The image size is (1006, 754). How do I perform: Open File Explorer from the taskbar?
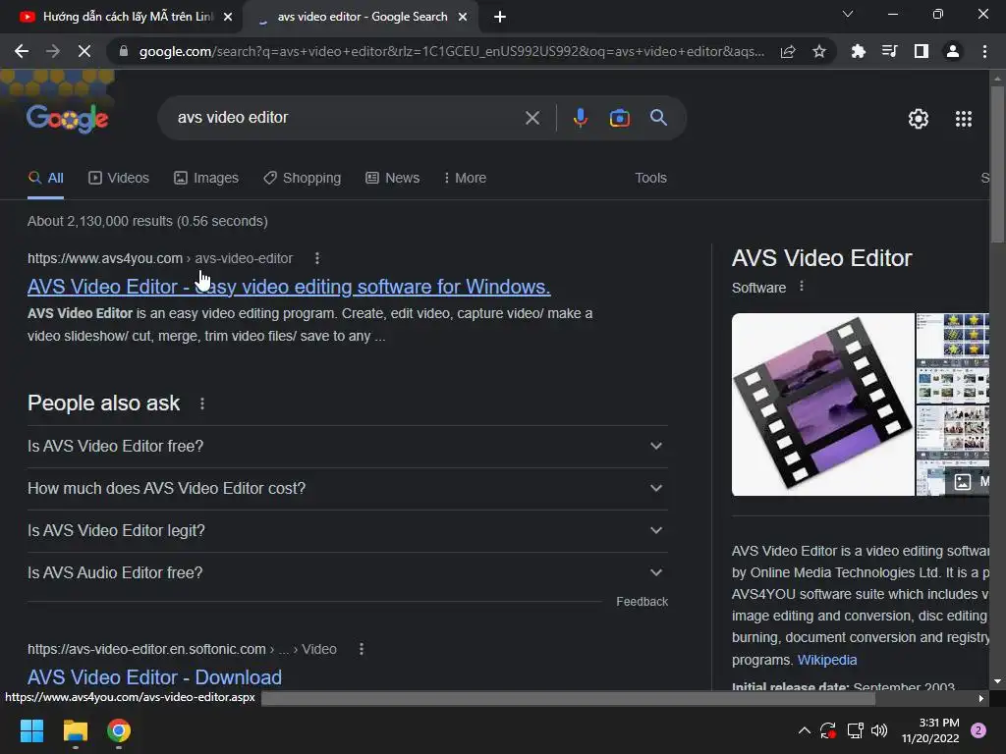75,730
